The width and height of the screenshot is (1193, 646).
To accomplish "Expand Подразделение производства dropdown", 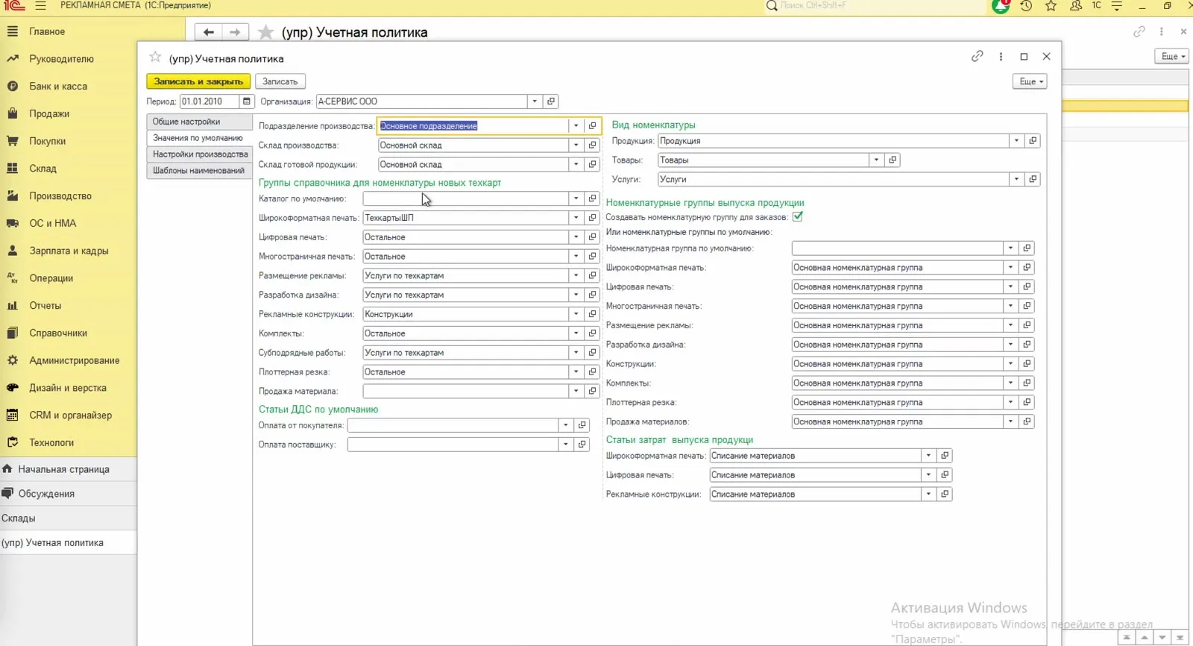I will pos(576,126).
